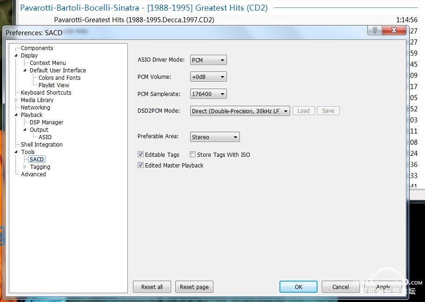The height and width of the screenshot is (302, 425).
Task: Select Output tree item
Action: point(39,130)
